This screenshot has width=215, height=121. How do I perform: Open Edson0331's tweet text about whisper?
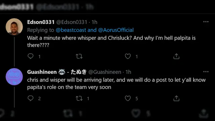click(x=111, y=41)
